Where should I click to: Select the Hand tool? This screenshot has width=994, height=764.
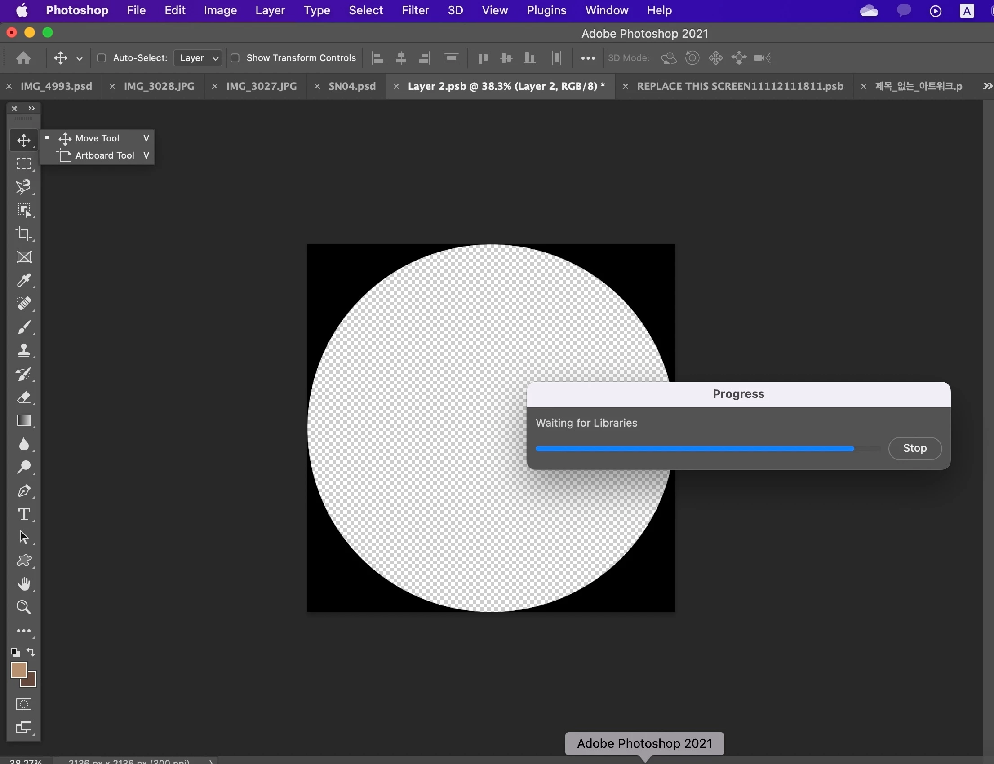[x=24, y=584]
